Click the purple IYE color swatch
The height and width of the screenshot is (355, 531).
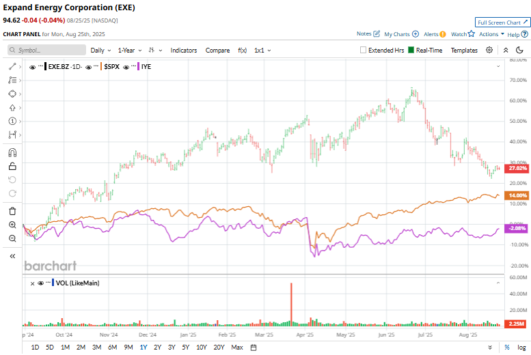point(139,66)
